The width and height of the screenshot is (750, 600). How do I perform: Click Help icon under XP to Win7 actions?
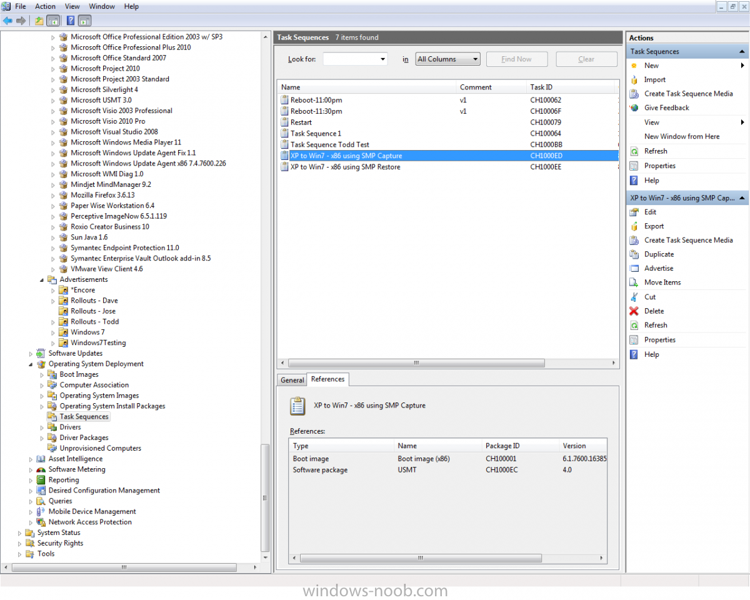coord(634,355)
